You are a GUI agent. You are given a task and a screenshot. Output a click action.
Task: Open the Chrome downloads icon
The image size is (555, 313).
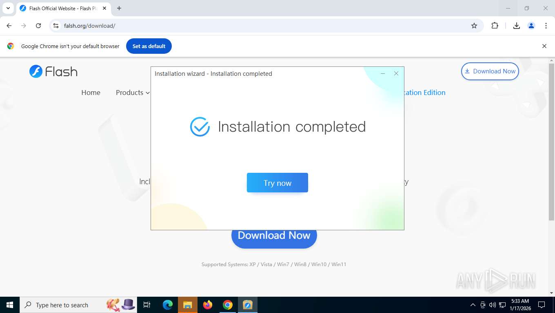[517, 26]
